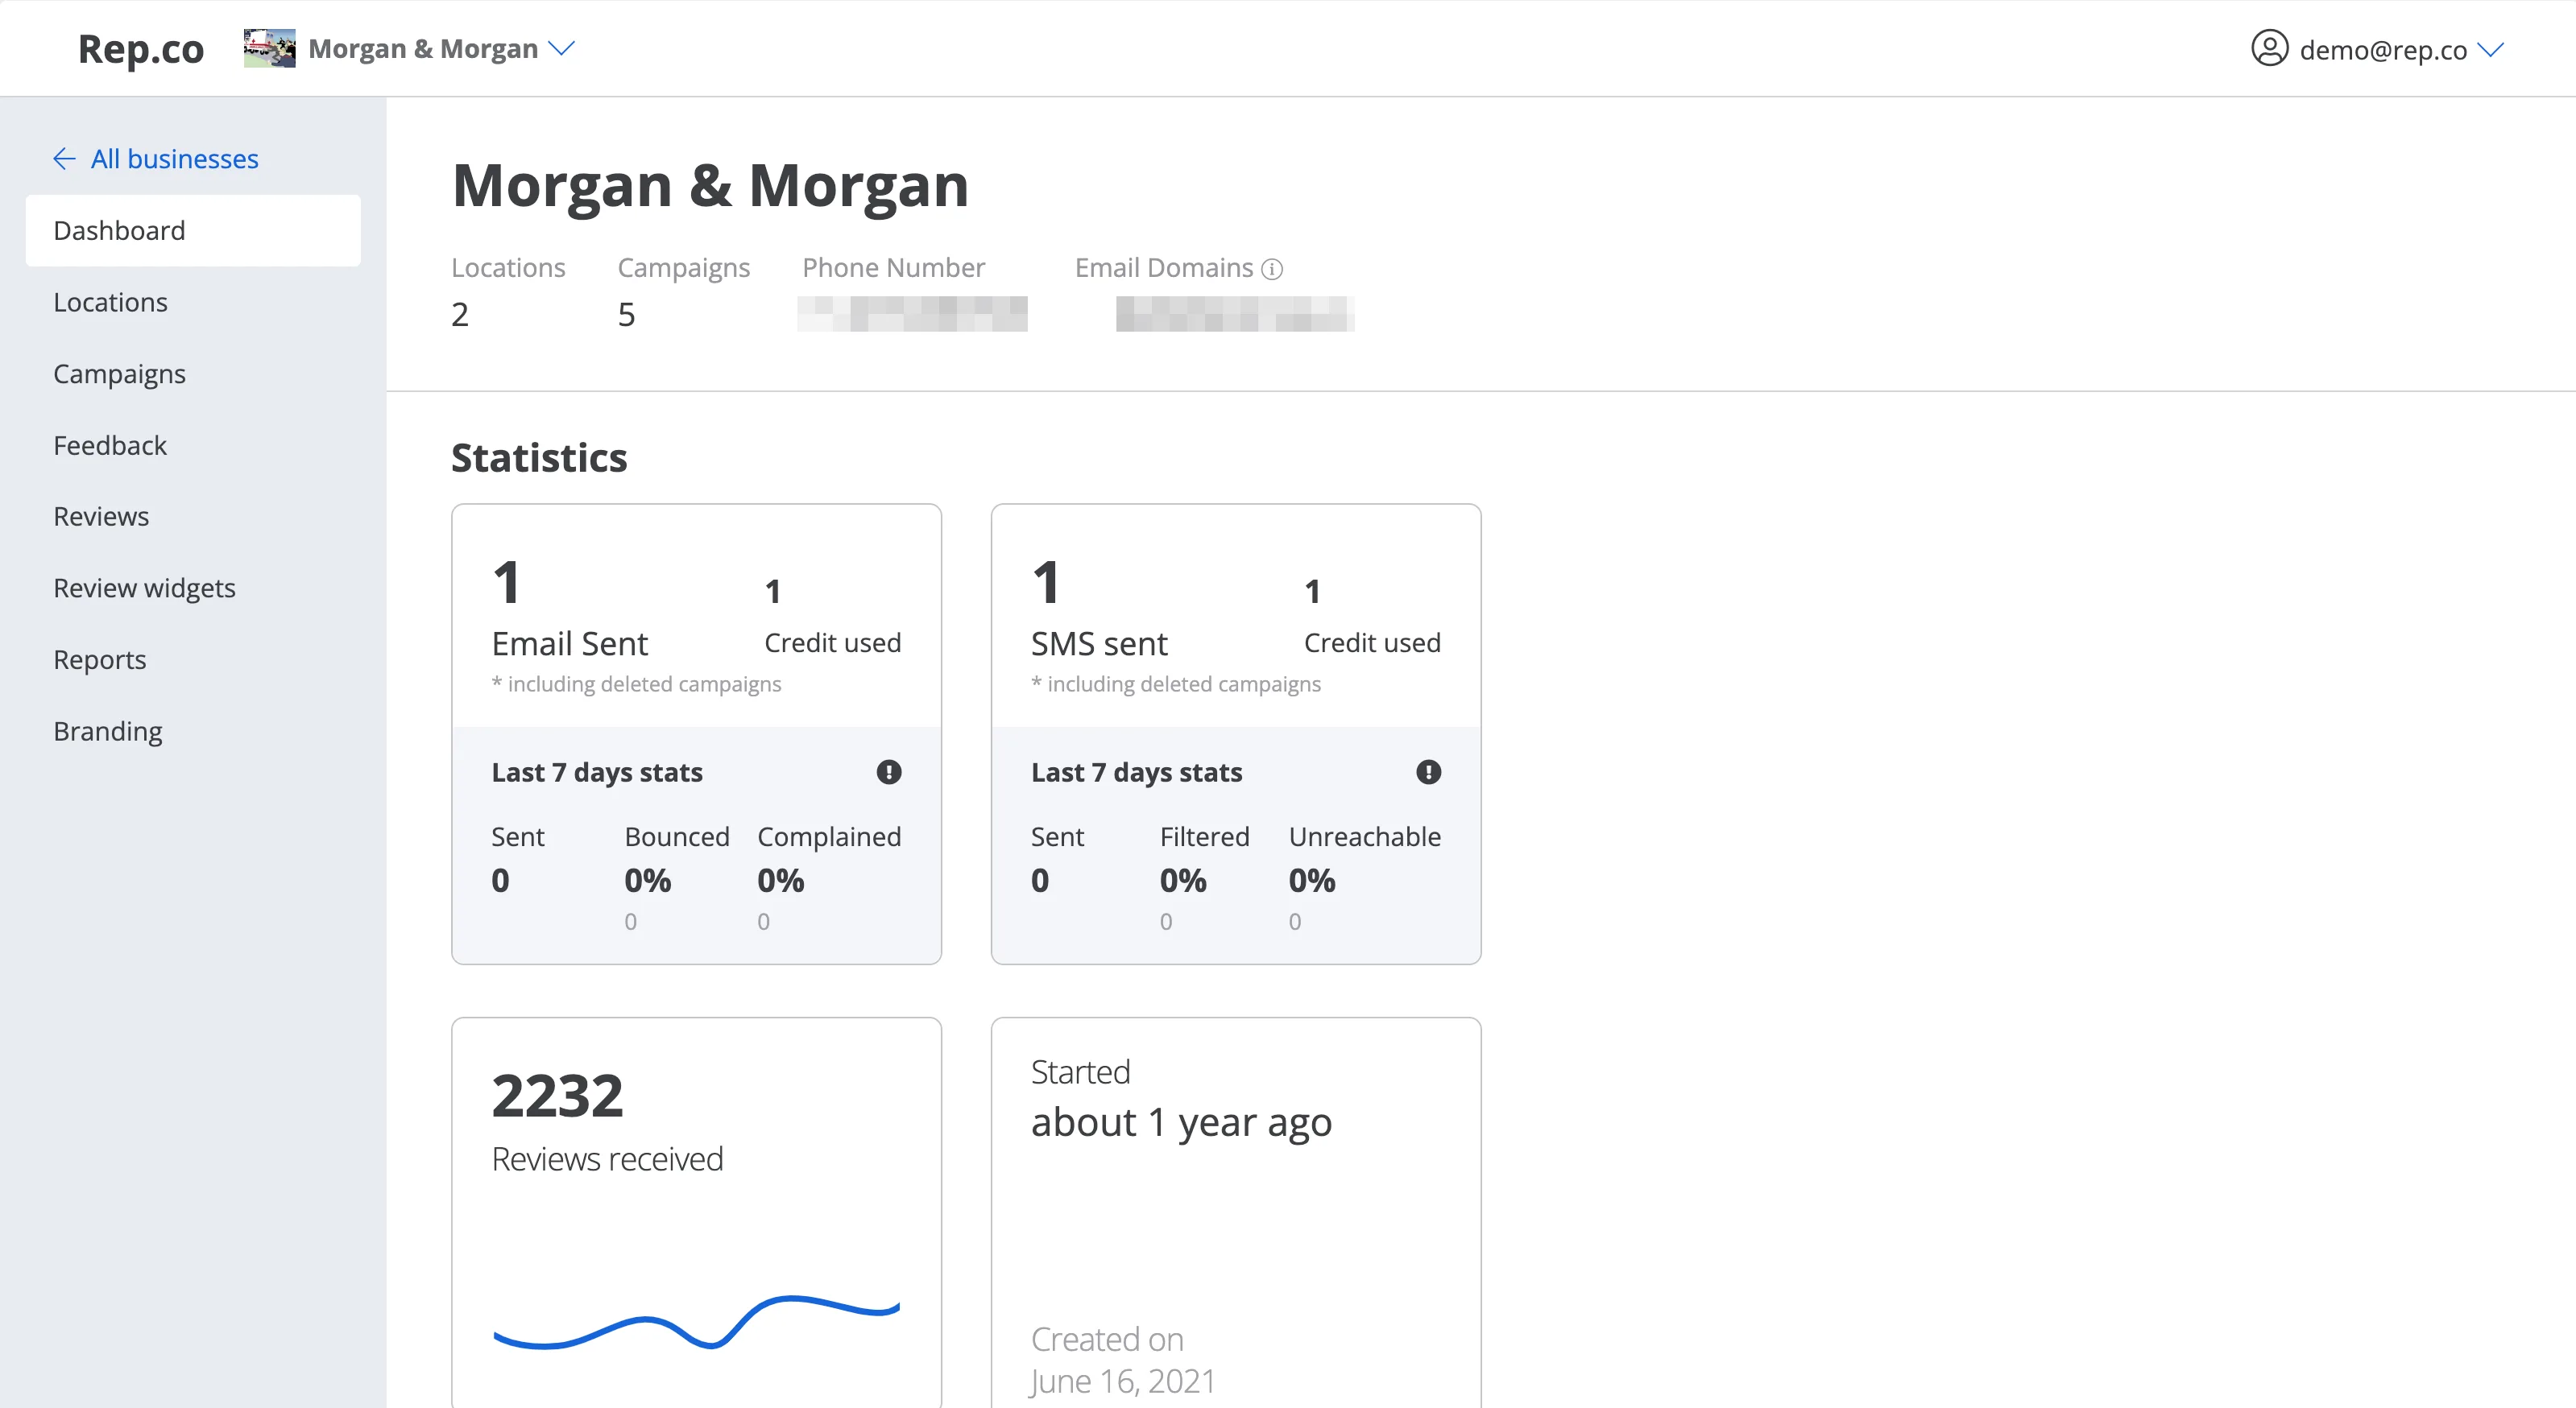This screenshot has width=2576, height=1408.
Task: Click the June 16, 2021 created date
Action: pyautogui.click(x=1123, y=1381)
